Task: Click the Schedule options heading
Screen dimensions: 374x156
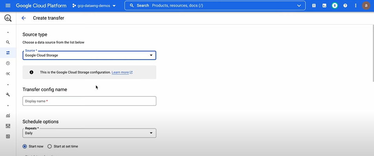Action: (41, 122)
